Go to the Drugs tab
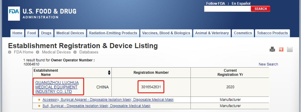This screenshot has width=301, height=112. (46, 33)
